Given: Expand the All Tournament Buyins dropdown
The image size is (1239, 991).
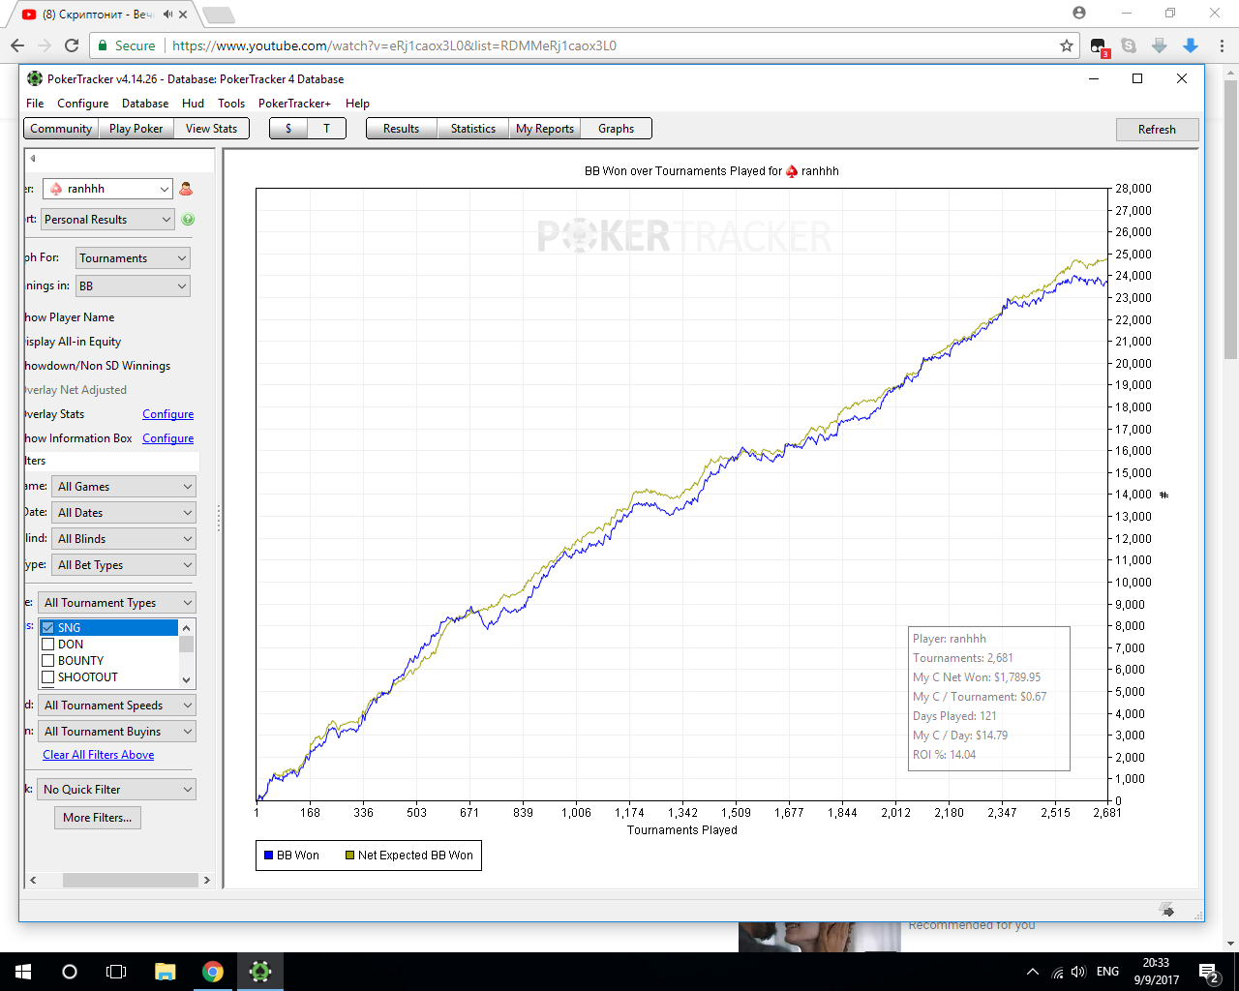Looking at the screenshot, I should pos(117,732).
